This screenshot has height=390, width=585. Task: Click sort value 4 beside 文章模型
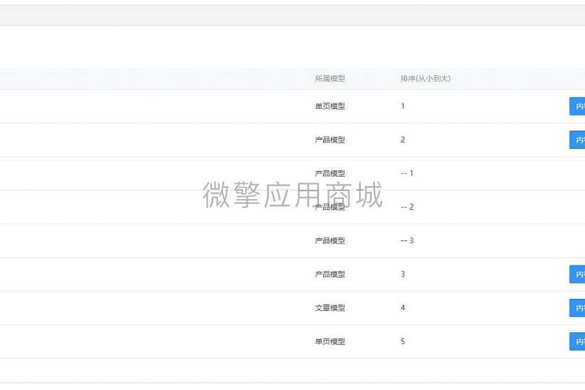402,307
